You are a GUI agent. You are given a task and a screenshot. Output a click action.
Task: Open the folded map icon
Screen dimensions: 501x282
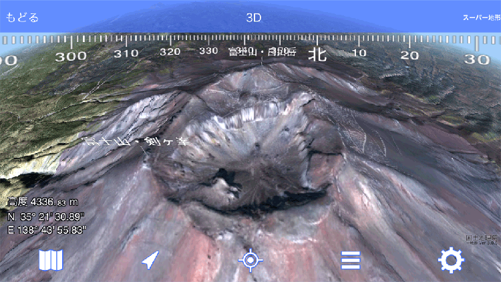(x=51, y=260)
